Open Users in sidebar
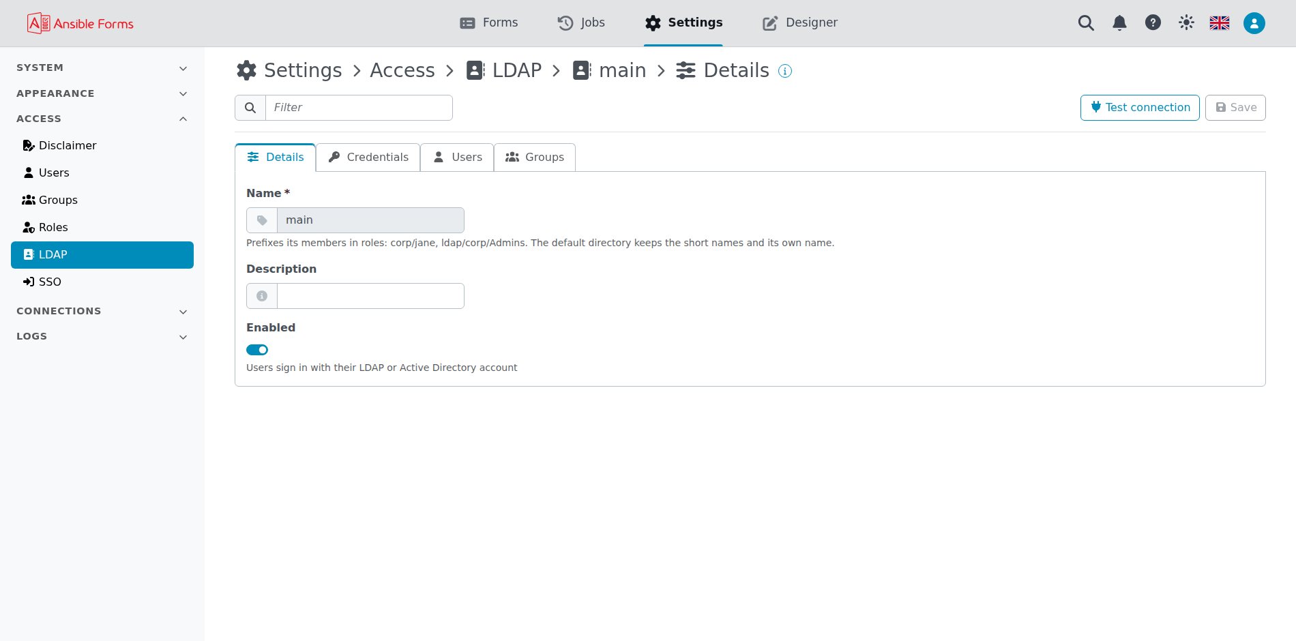Image resolution: width=1296 pixels, height=641 pixels. (102, 173)
